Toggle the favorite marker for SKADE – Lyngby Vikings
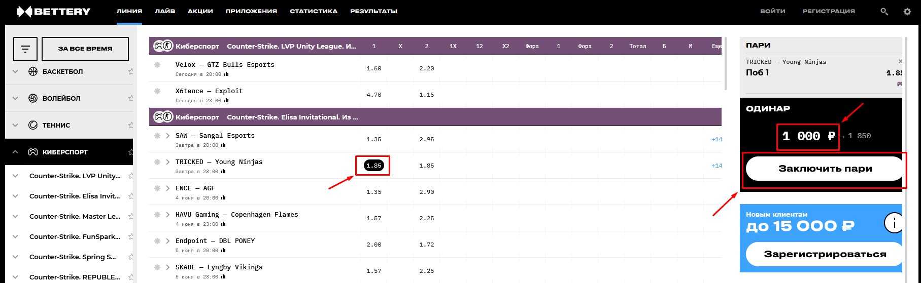 (x=157, y=267)
